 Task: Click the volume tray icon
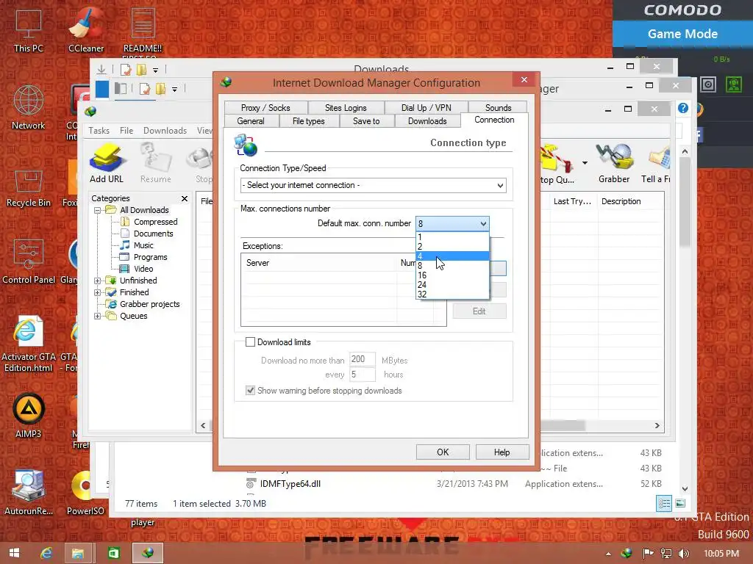[684, 554]
